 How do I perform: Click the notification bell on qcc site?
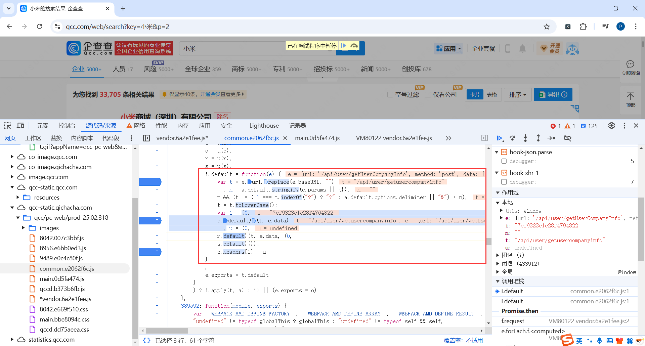pyautogui.click(x=522, y=49)
